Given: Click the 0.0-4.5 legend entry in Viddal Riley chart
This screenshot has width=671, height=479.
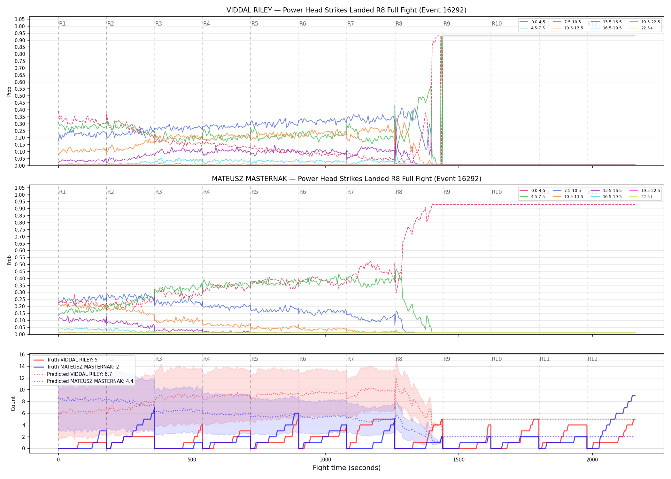Looking at the screenshot, I should [532, 22].
